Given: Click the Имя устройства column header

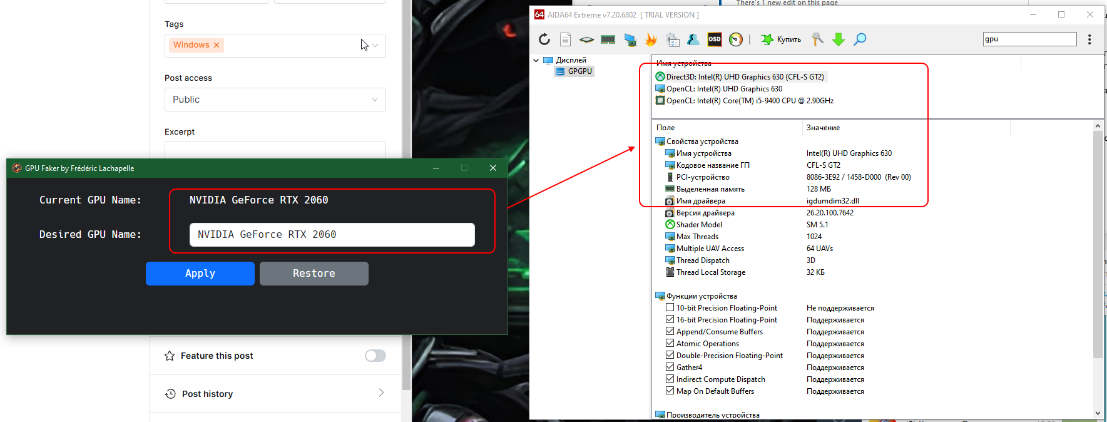Looking at the screenshot, I should click(x=683, y=63).
